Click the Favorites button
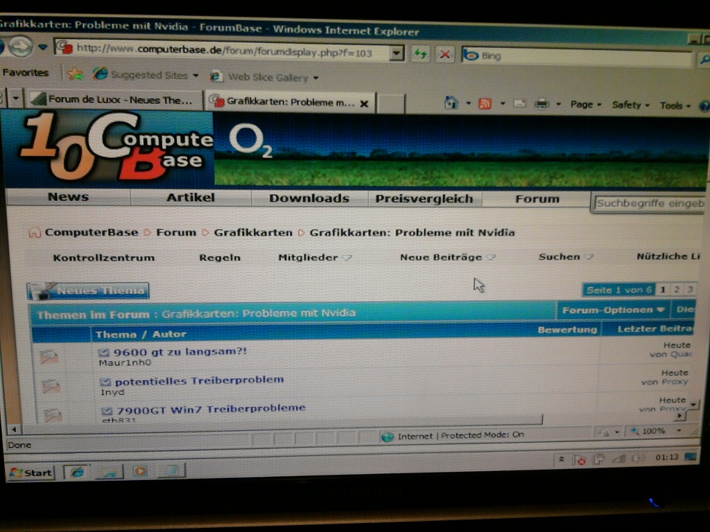This screenshot has width=710, height=532. click(26, 72)
